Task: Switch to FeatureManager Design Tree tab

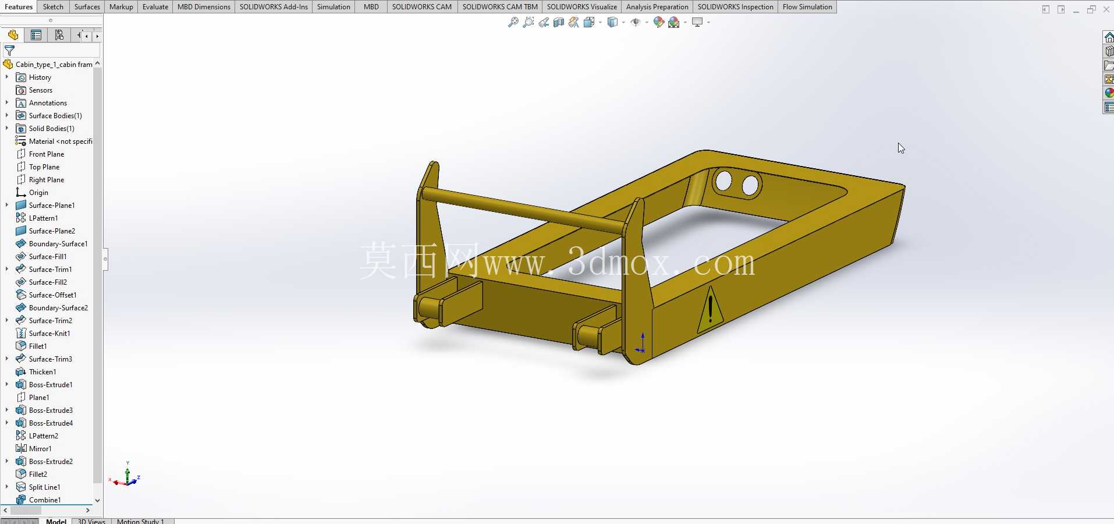Action: [x=13, y=35]
